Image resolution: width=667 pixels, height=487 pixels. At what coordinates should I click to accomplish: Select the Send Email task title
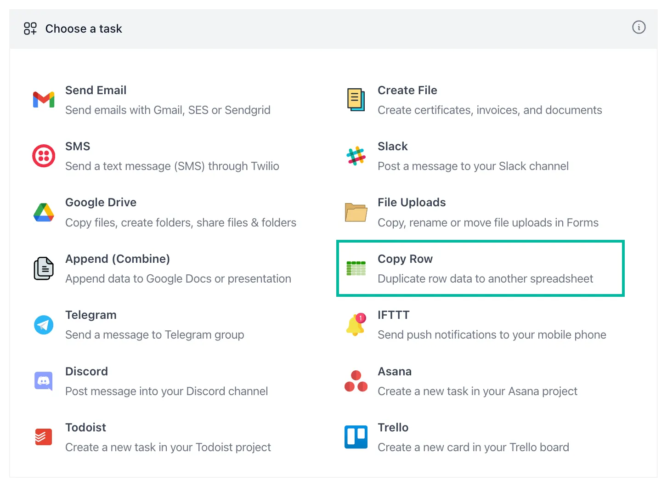click(96, 91)
